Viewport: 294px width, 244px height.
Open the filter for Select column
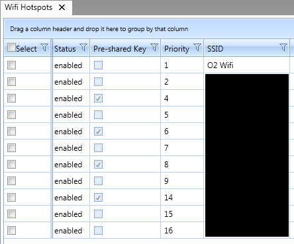point(44,48)
